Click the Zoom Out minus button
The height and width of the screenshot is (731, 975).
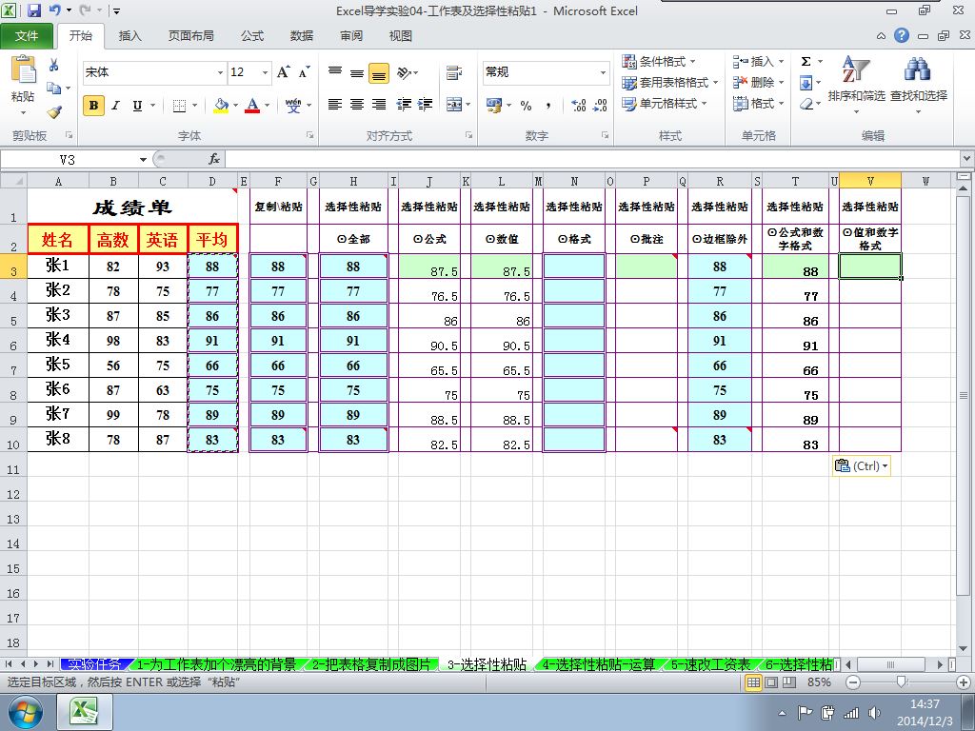pos(853,682)
